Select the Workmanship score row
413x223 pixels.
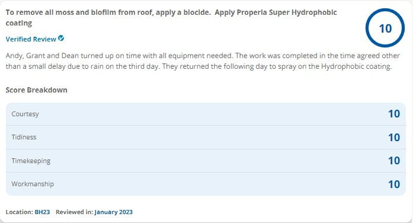coord(206,184)
